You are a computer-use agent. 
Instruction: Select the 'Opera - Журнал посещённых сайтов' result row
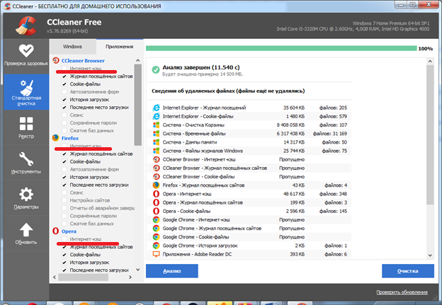(250, 202)
